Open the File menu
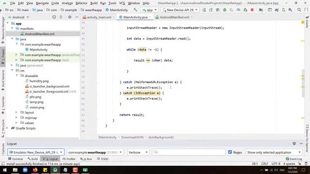310x174 pixels. (13, 3)
